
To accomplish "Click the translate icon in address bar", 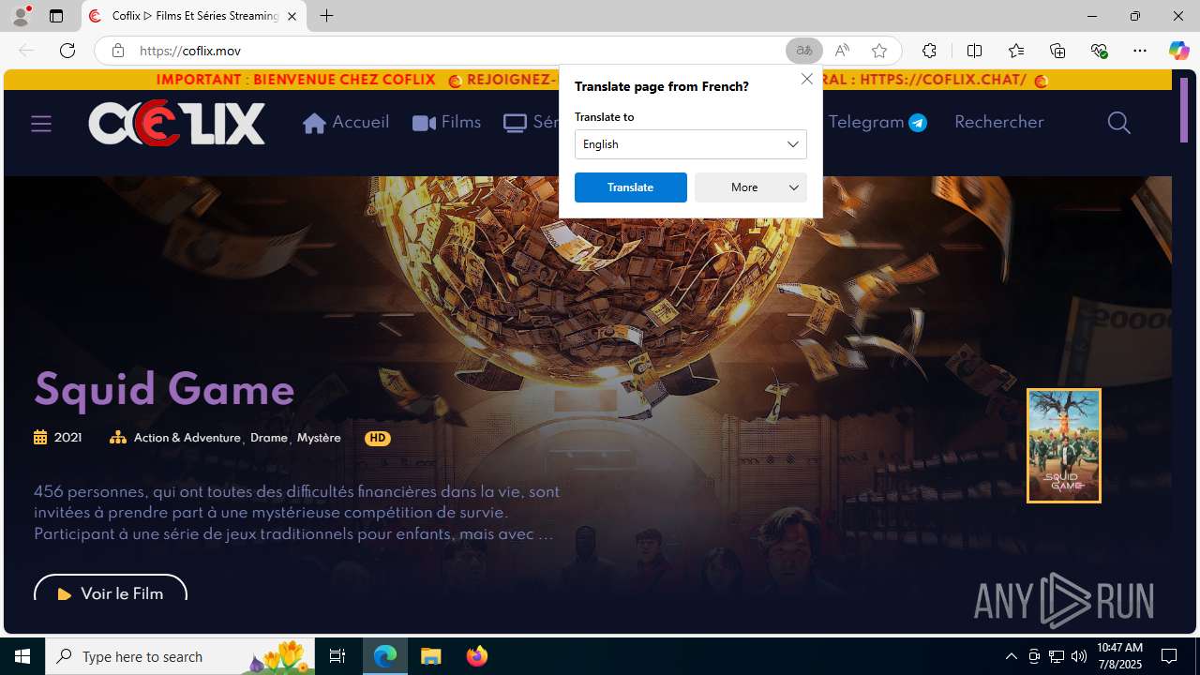I will pos(803,51).
